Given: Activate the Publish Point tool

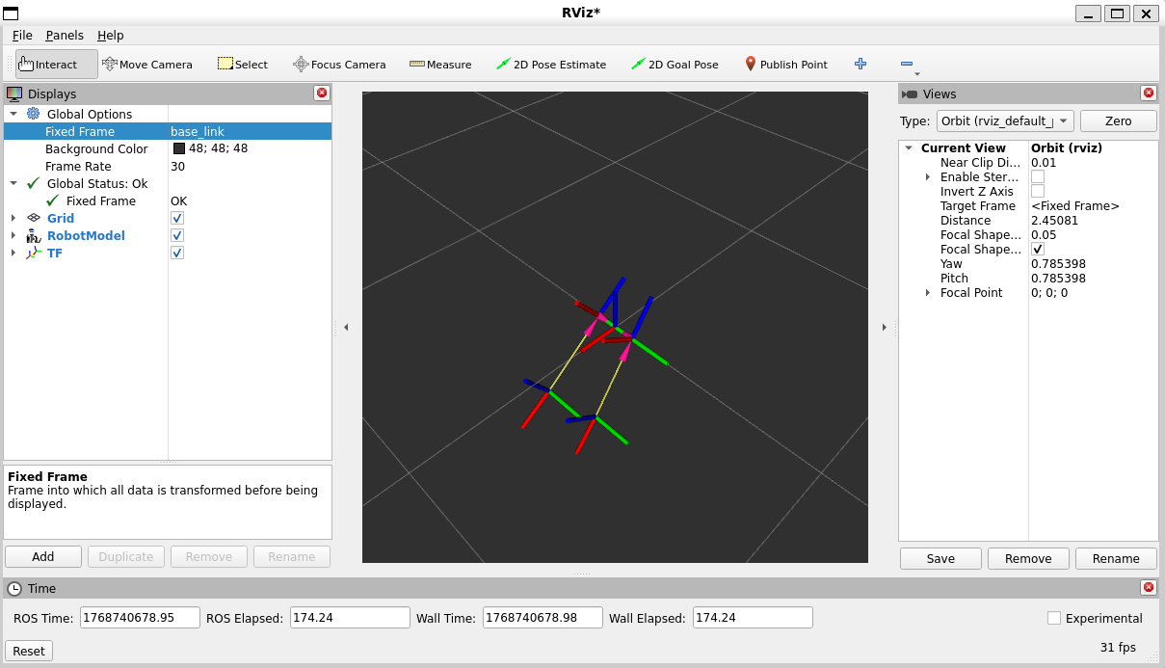Looking at the screenshot, I should pyautogui.click(x=786, y=65).
